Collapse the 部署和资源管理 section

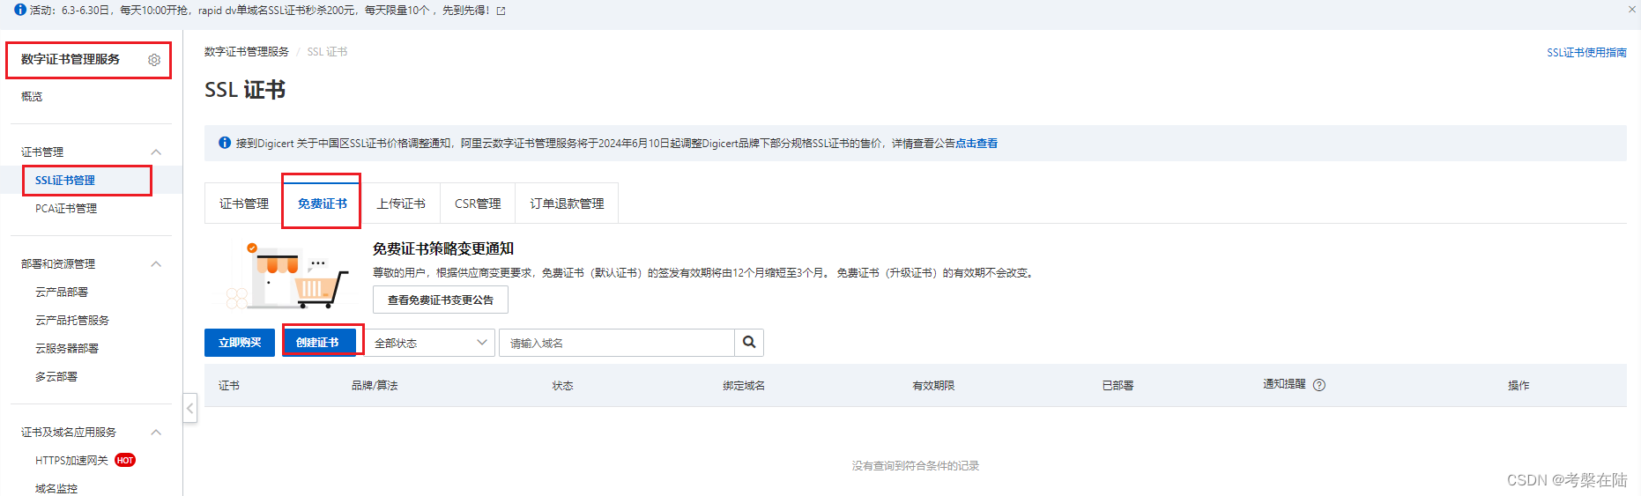tap(156, 264)
